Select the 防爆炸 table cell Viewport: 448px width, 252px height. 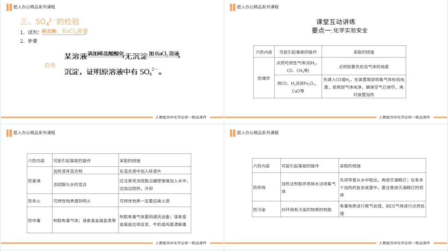point(264,78)
